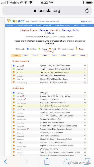Click the Log out link

tap(84, 22)
